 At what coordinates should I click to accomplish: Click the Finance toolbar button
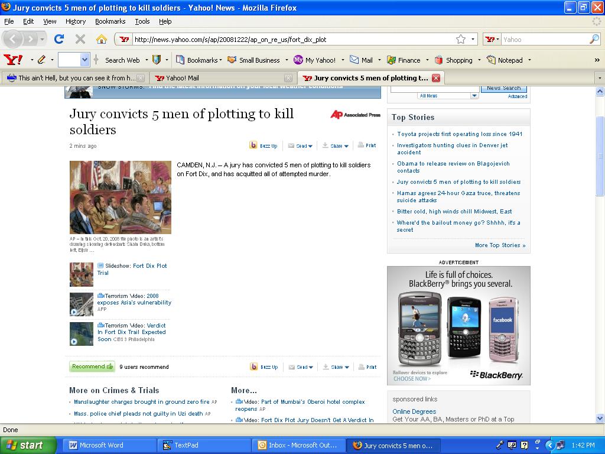click(404, 60)
